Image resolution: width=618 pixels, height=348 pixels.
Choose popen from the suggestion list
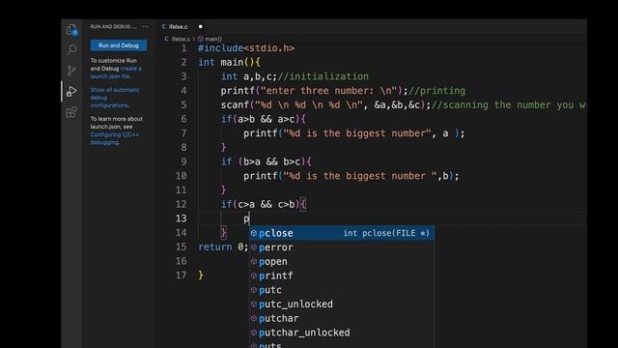[x=342, y=261]
